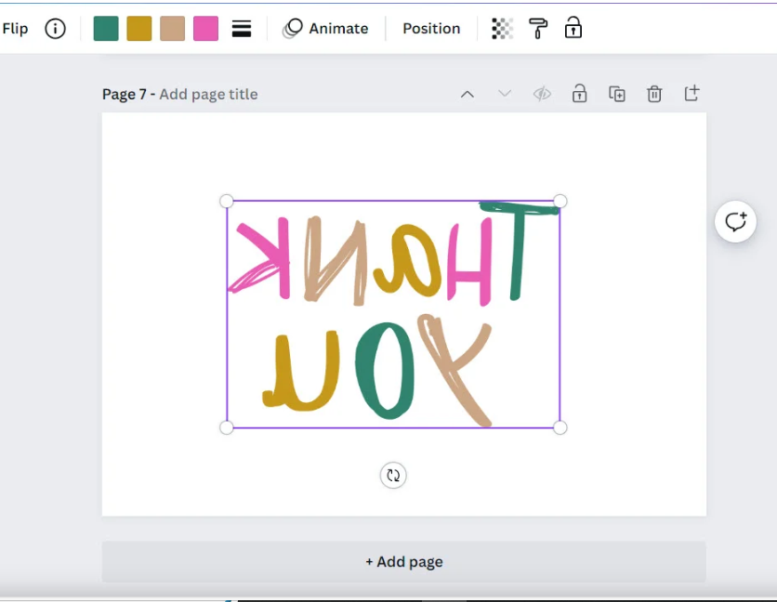This screenshot has height=602, width=777.
Task: Open the Position panel
Action: coord(431,29)
